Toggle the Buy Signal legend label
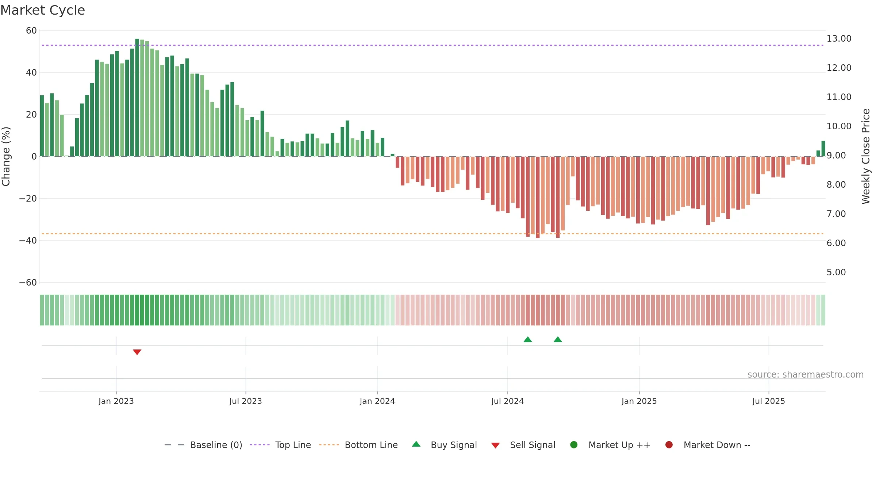 454,445
